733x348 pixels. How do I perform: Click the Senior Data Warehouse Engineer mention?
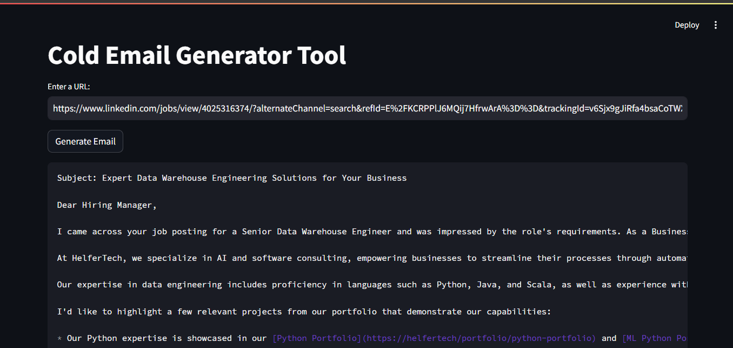(319, 231)
